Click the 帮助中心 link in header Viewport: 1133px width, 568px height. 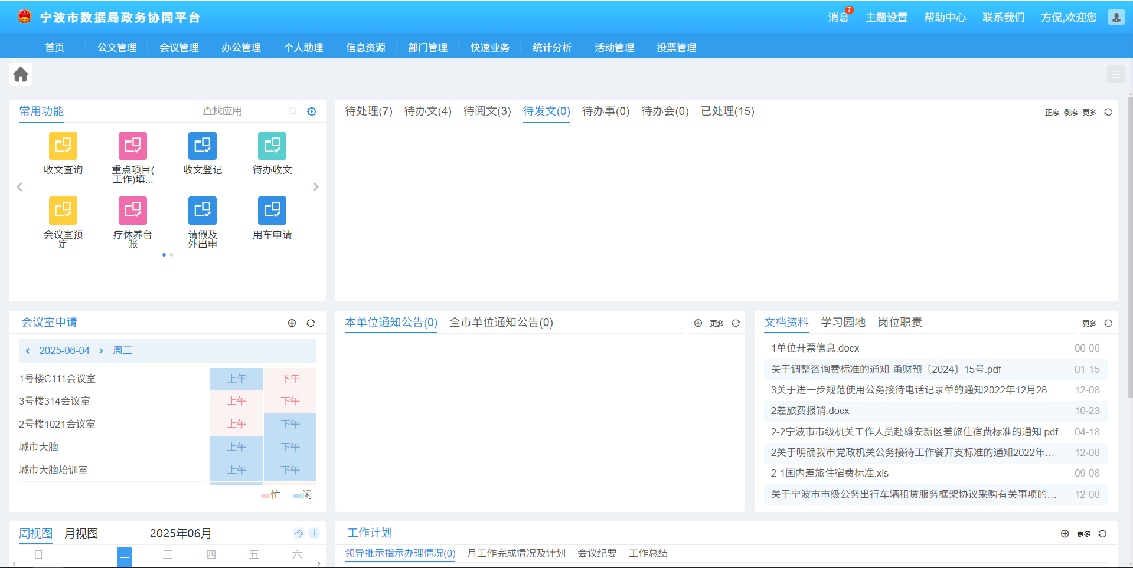pos(945,18)
